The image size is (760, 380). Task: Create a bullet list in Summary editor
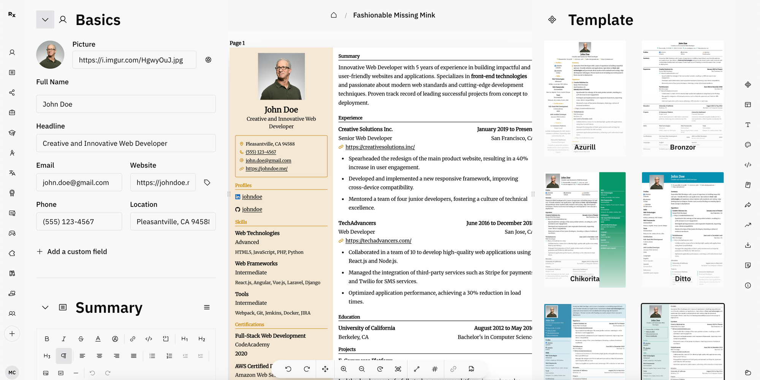click(152, 356)
